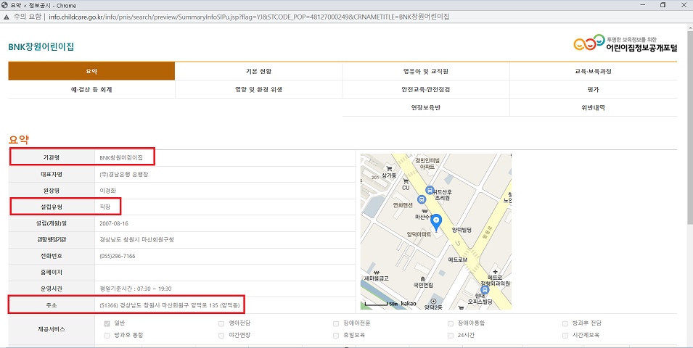The width and height of the screenshot is (693, 348).
Task: Click the bus stop icon near 연화맨션
Action: (422, 199)
